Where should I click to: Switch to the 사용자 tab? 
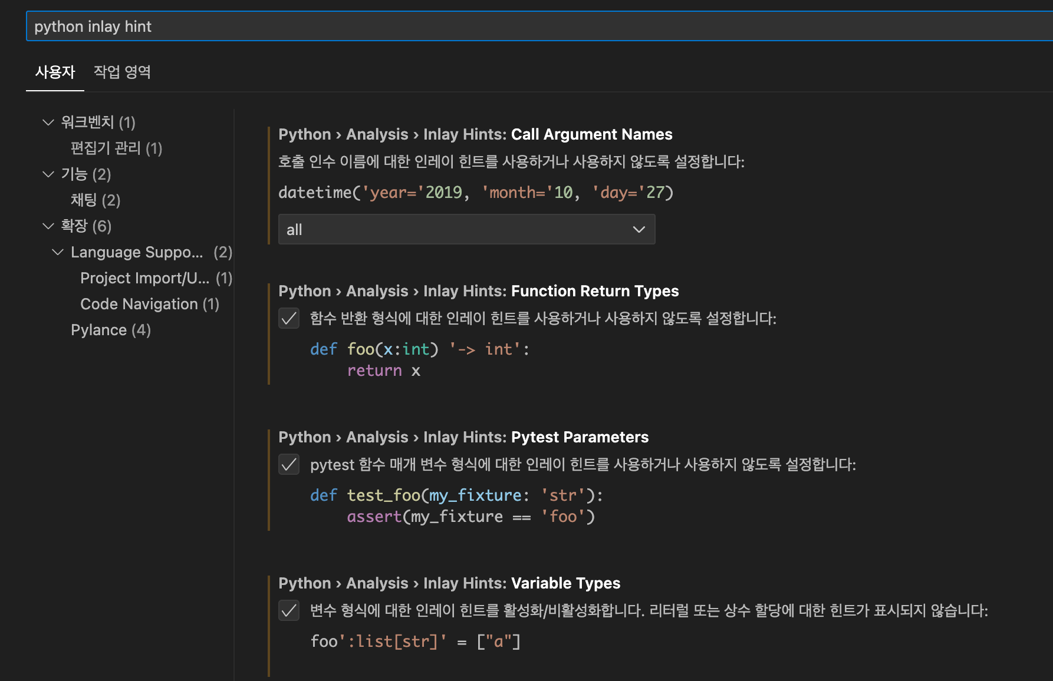click(x=55, y=72)
